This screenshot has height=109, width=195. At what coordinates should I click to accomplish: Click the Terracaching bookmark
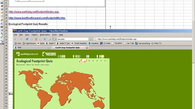point(143,43)
